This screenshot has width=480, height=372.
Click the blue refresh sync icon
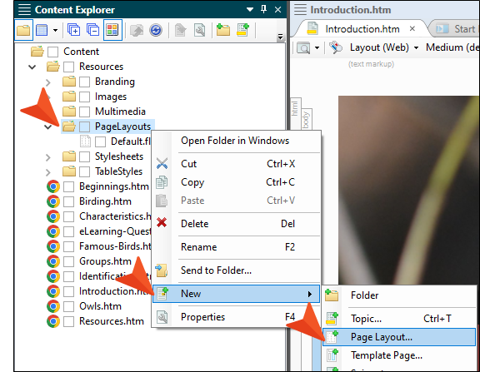(x=156, y=30)
